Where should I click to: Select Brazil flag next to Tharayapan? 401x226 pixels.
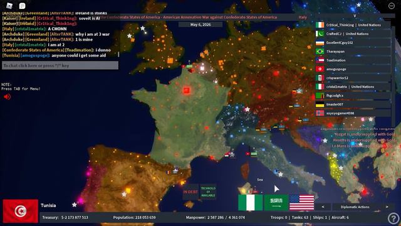click(320, 51)
